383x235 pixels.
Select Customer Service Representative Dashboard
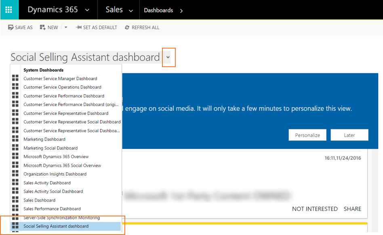pyautogui.click(x=66, y=113)
